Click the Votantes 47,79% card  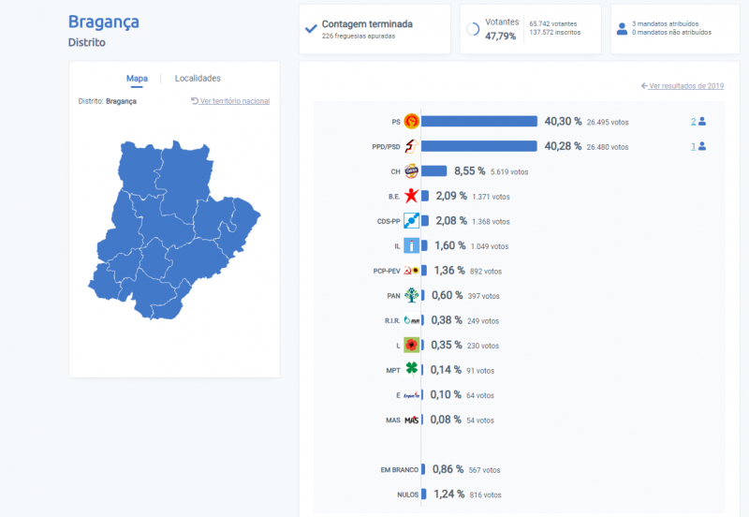coord(530,29)
